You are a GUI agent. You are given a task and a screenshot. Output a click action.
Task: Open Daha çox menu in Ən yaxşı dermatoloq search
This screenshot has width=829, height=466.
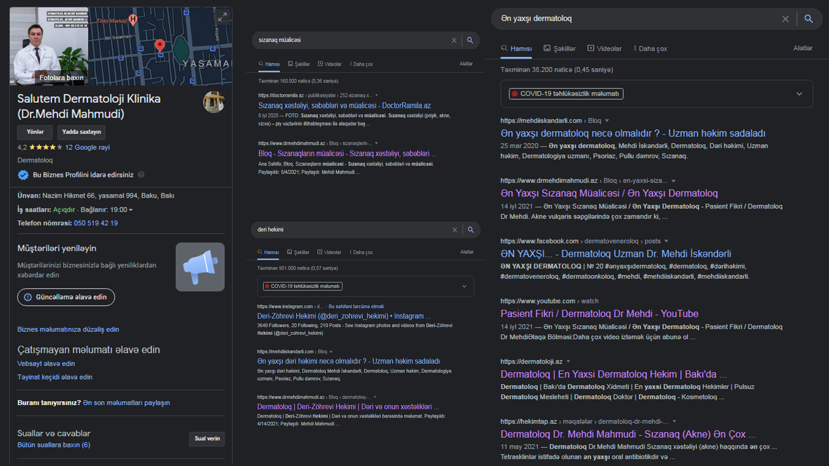click(650, 49)
